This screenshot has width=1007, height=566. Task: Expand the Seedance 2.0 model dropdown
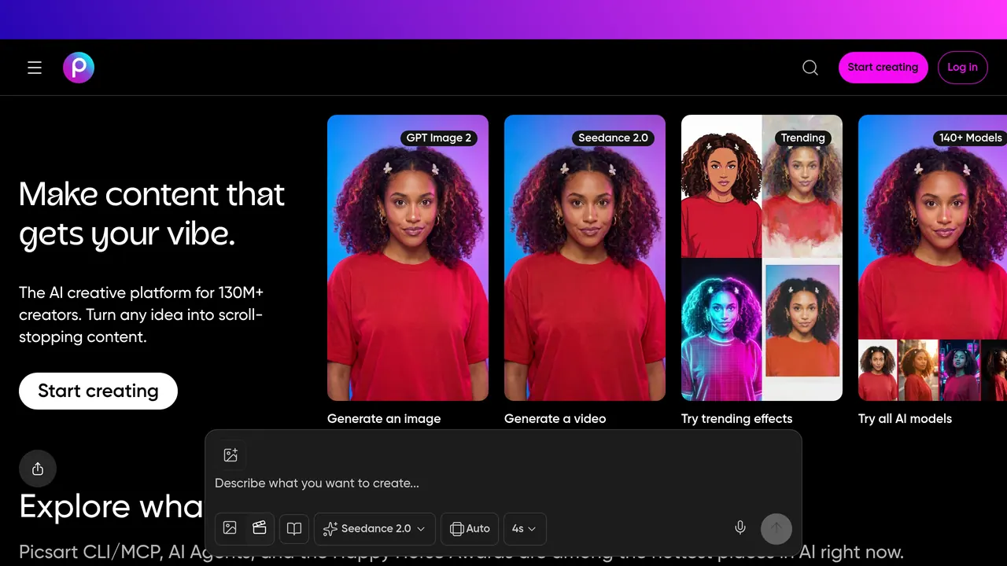374,529
